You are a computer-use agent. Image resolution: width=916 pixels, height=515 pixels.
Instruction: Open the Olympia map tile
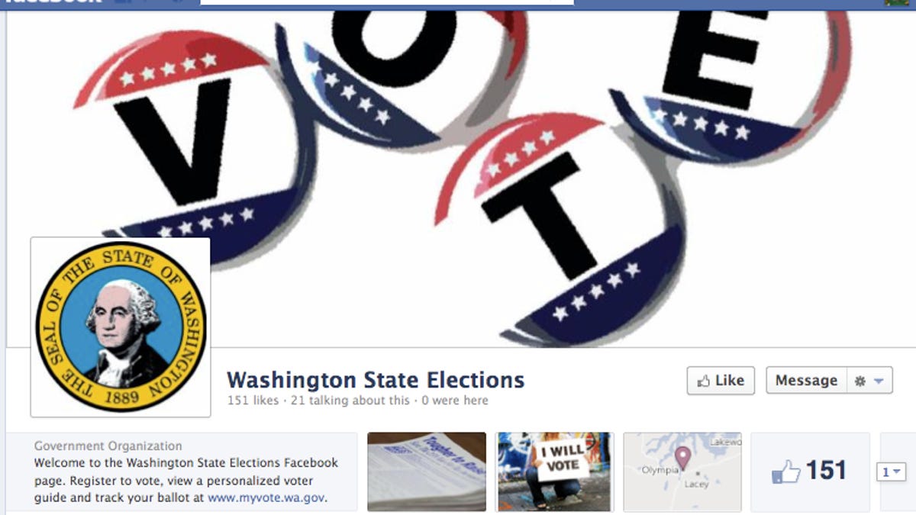click(682, 472)
